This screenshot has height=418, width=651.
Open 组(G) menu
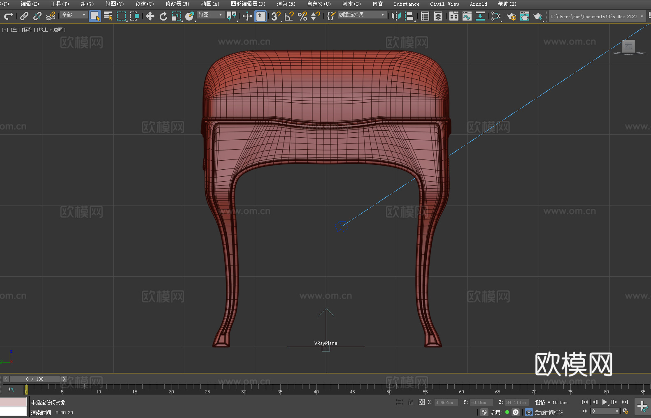(x=87, y=4)
